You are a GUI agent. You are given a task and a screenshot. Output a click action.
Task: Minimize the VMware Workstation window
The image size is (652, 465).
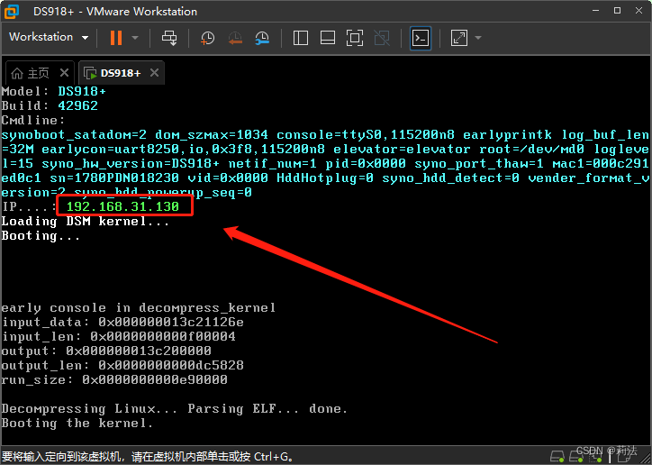pyautogui.click(x=596, y=11)
